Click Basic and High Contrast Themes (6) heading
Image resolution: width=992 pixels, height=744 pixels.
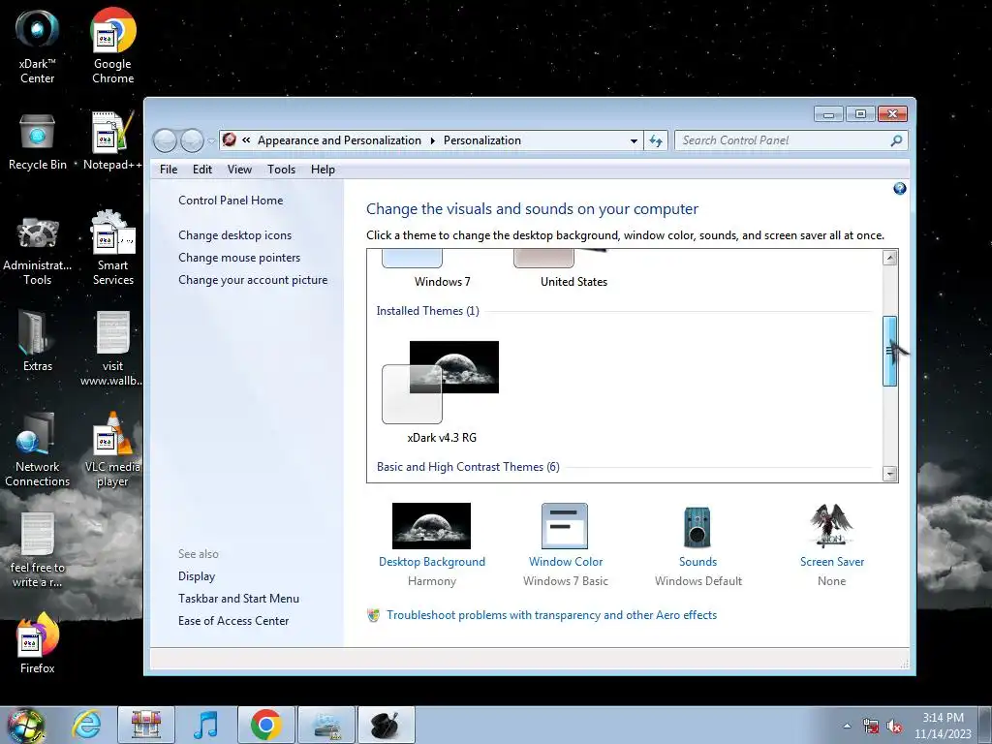pyautogui.click(x=468, y=467)
